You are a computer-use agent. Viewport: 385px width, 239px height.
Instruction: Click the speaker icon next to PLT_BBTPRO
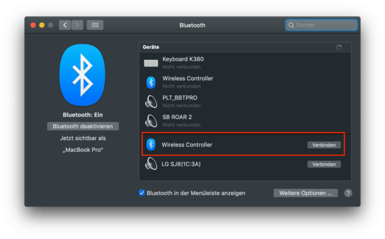(x=151, y=101)
